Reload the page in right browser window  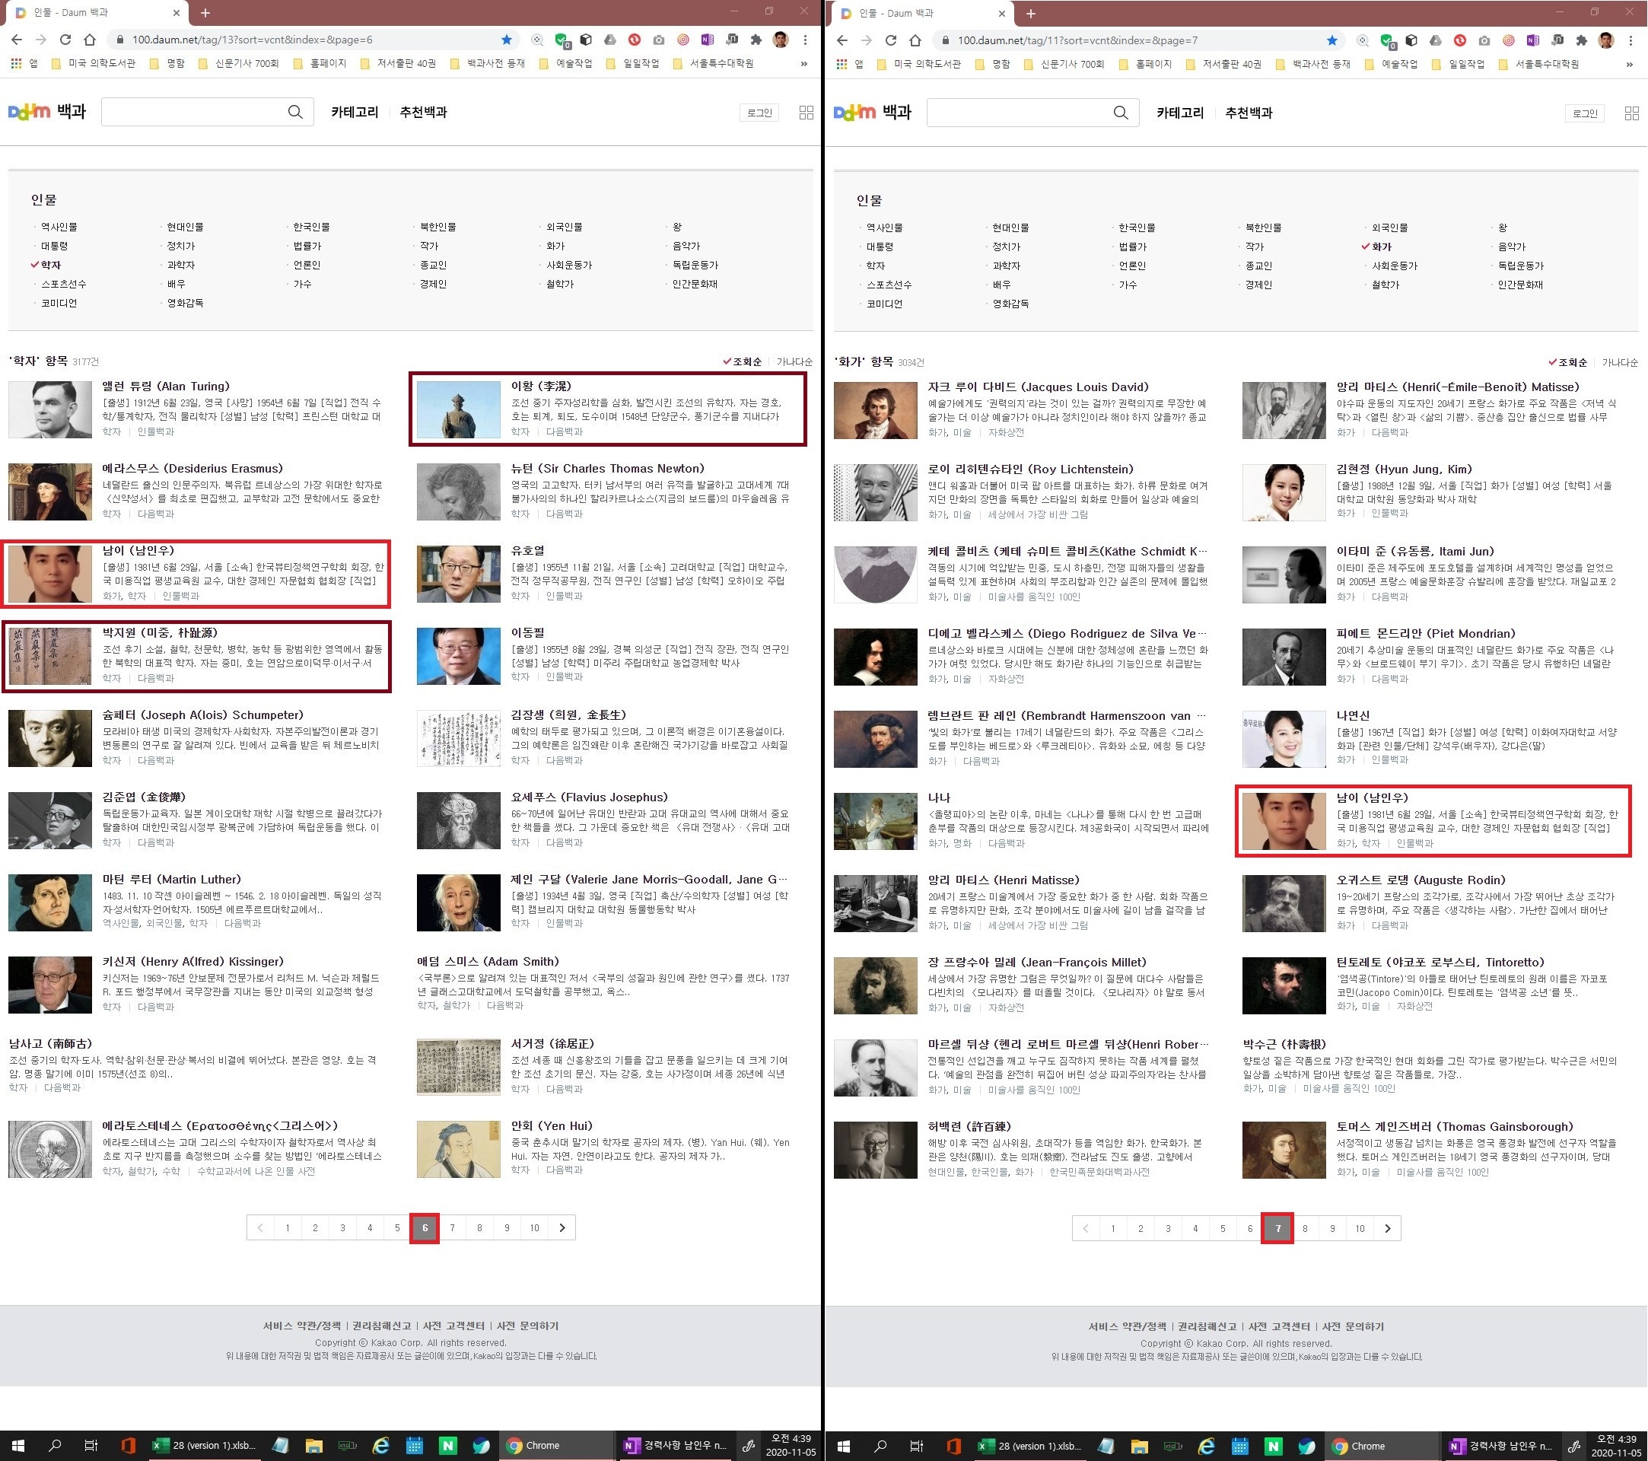point(890,40)
